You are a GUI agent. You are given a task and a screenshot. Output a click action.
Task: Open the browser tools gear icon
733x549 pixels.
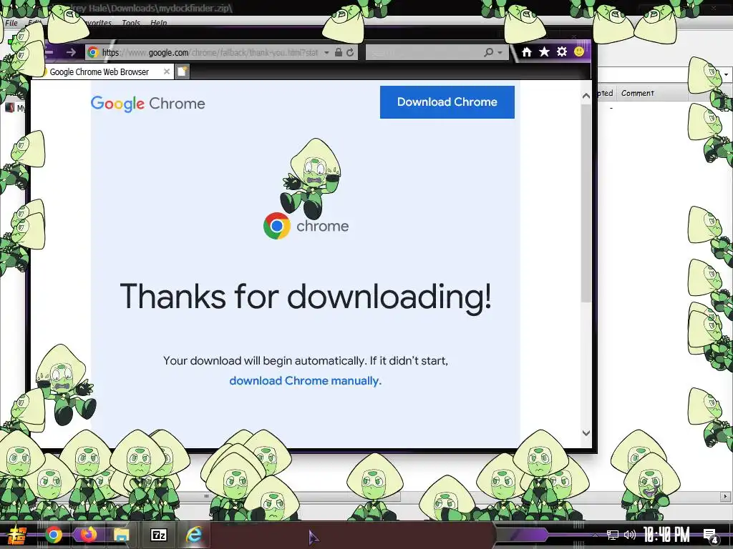[562, 51]
